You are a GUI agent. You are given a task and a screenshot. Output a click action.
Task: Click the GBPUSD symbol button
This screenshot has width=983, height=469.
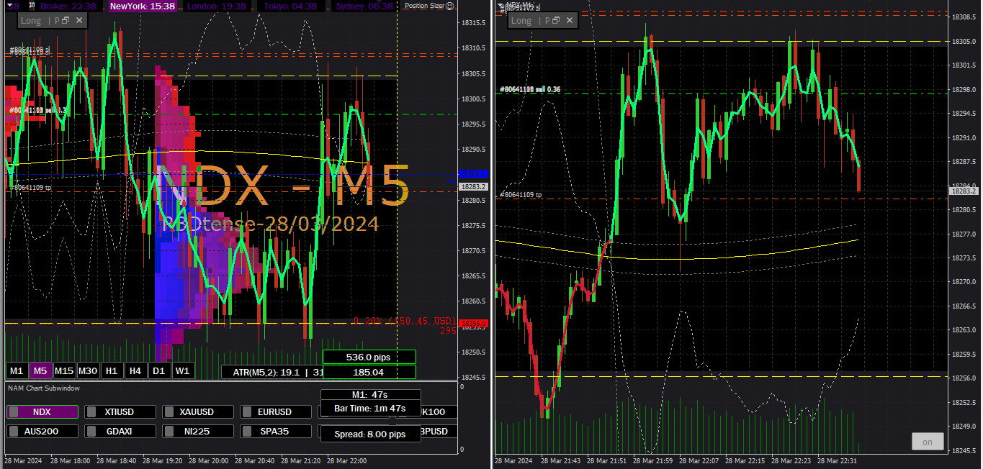(x=439, y=432)
